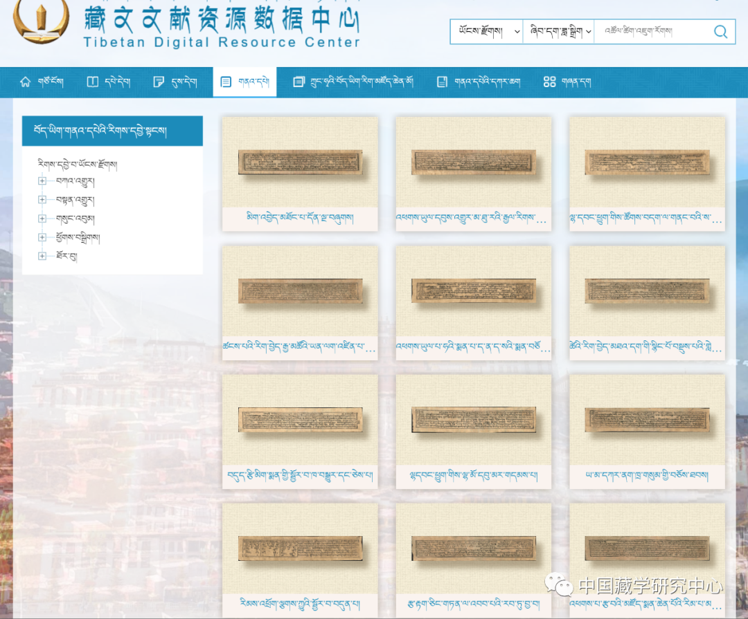Click the search keyword input field

pyautogui.click(x=651, y=32)
